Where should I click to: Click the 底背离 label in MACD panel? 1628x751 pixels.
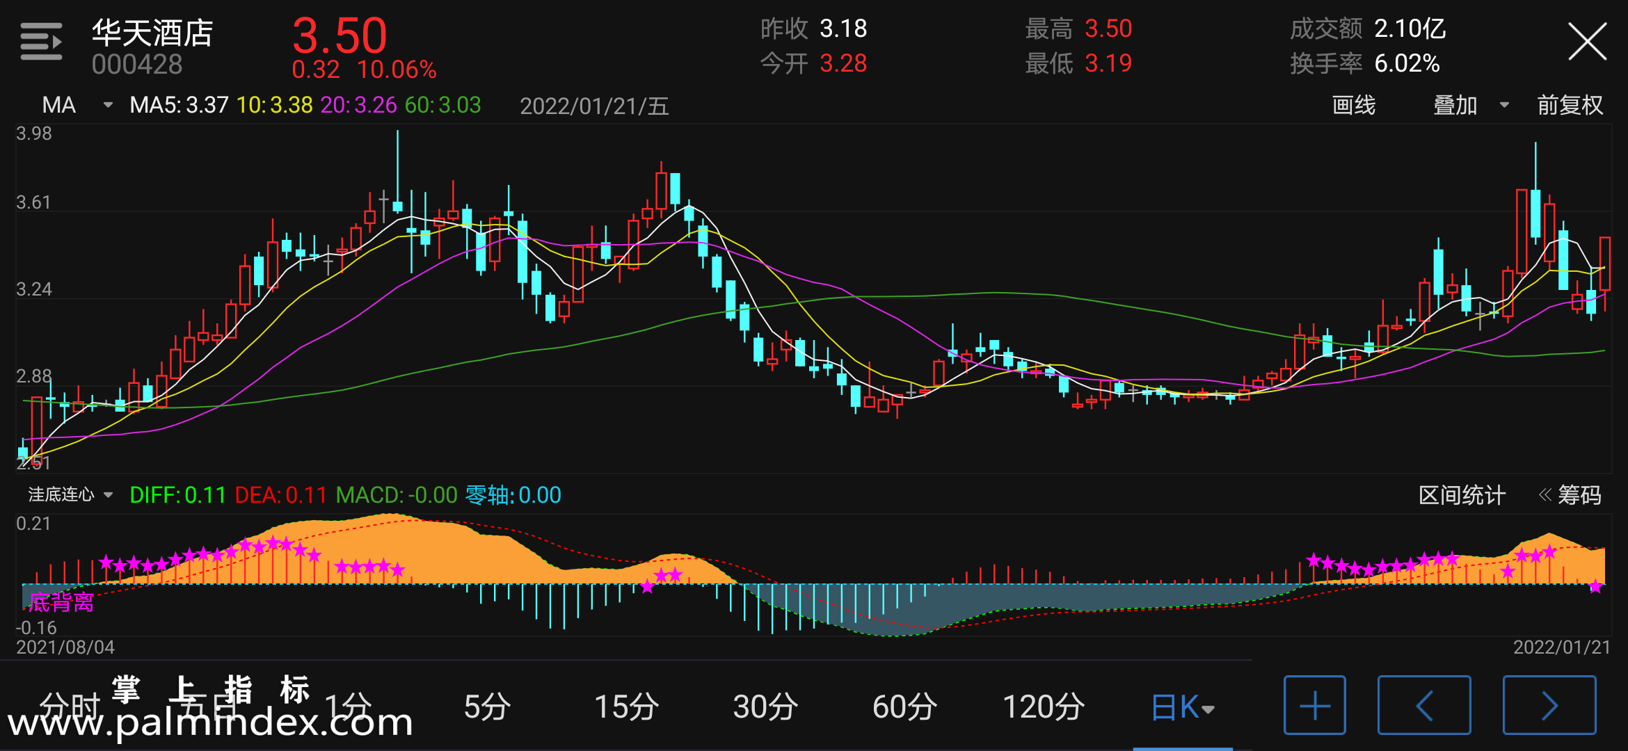coord(61,602)
